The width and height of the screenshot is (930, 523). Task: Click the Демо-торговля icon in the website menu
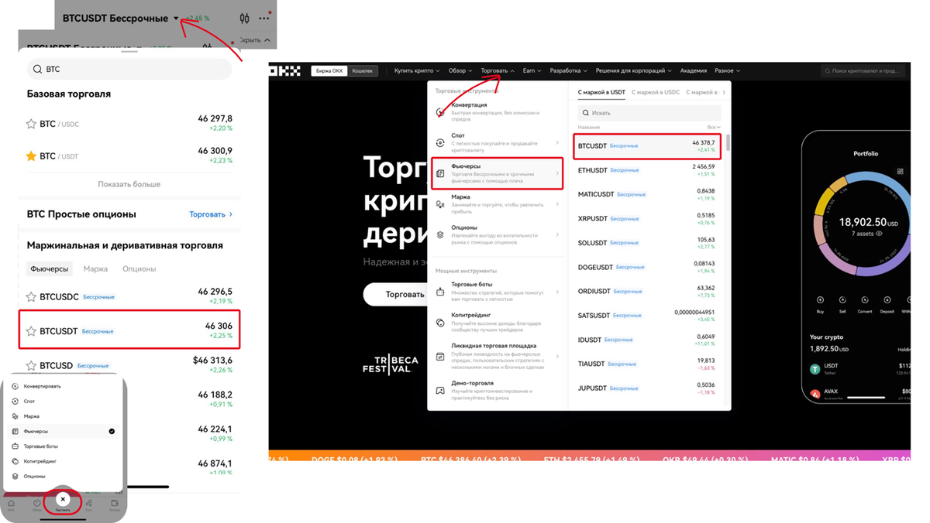pyautogui.click(x=440, y=391)
